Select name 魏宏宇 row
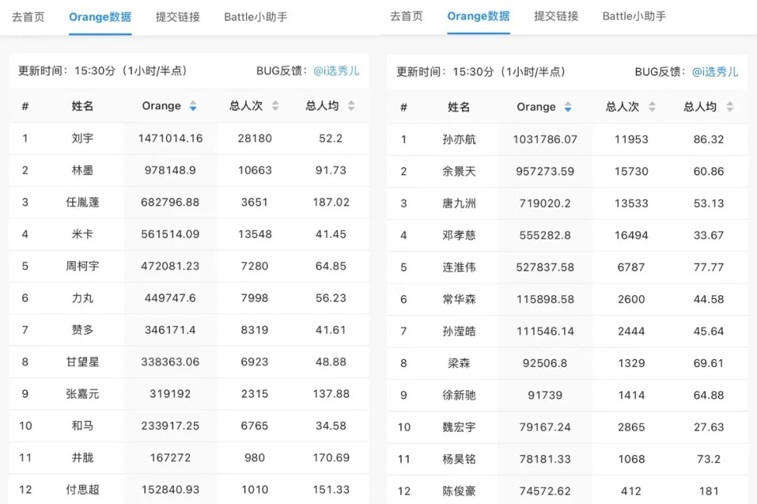The height and width of the screenshot is (504, 757). tap(459, 427)
